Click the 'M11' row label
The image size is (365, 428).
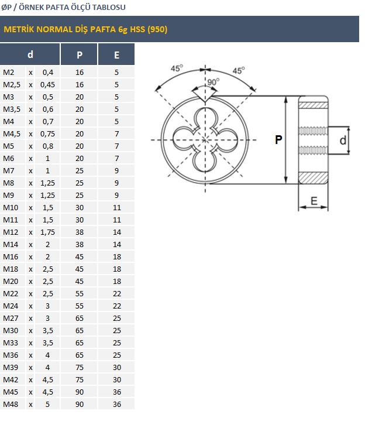click(x=11, y=220)
